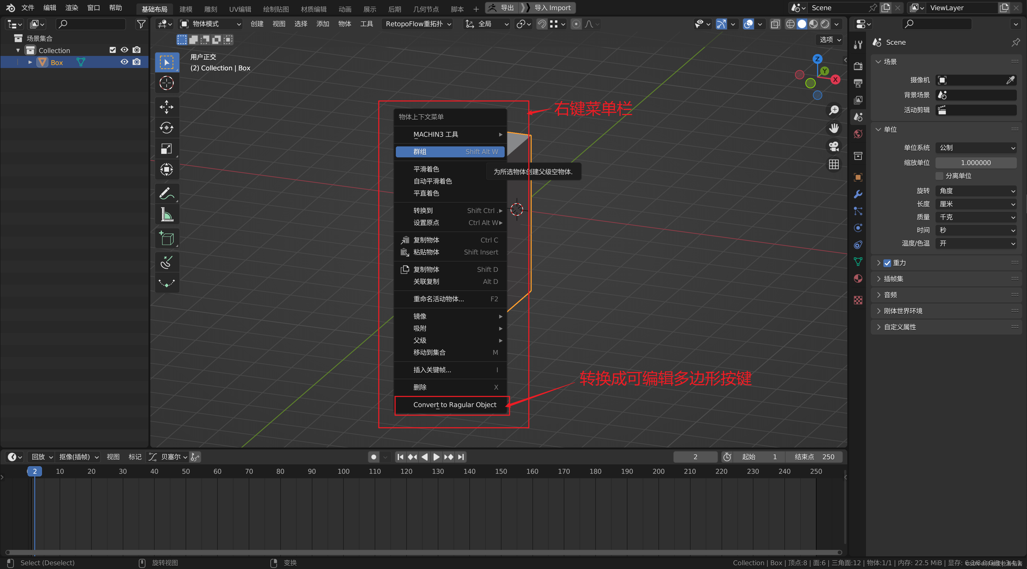The height and width of the screenshot is (569, 1027).
Task: Open 回放 playback settings
Action: pyautogui.click(x=41, y=457)
